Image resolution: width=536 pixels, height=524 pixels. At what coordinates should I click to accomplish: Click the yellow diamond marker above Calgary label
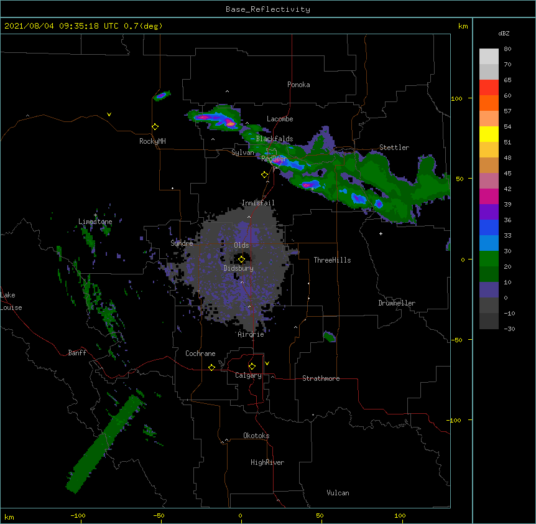point(252,367)
